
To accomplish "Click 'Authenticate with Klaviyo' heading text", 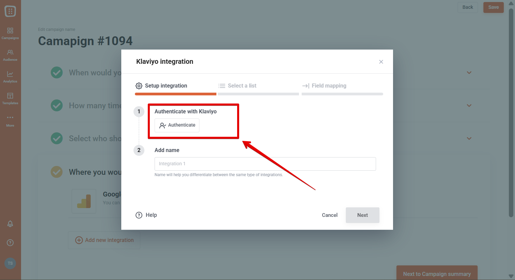I will (185, 111).
